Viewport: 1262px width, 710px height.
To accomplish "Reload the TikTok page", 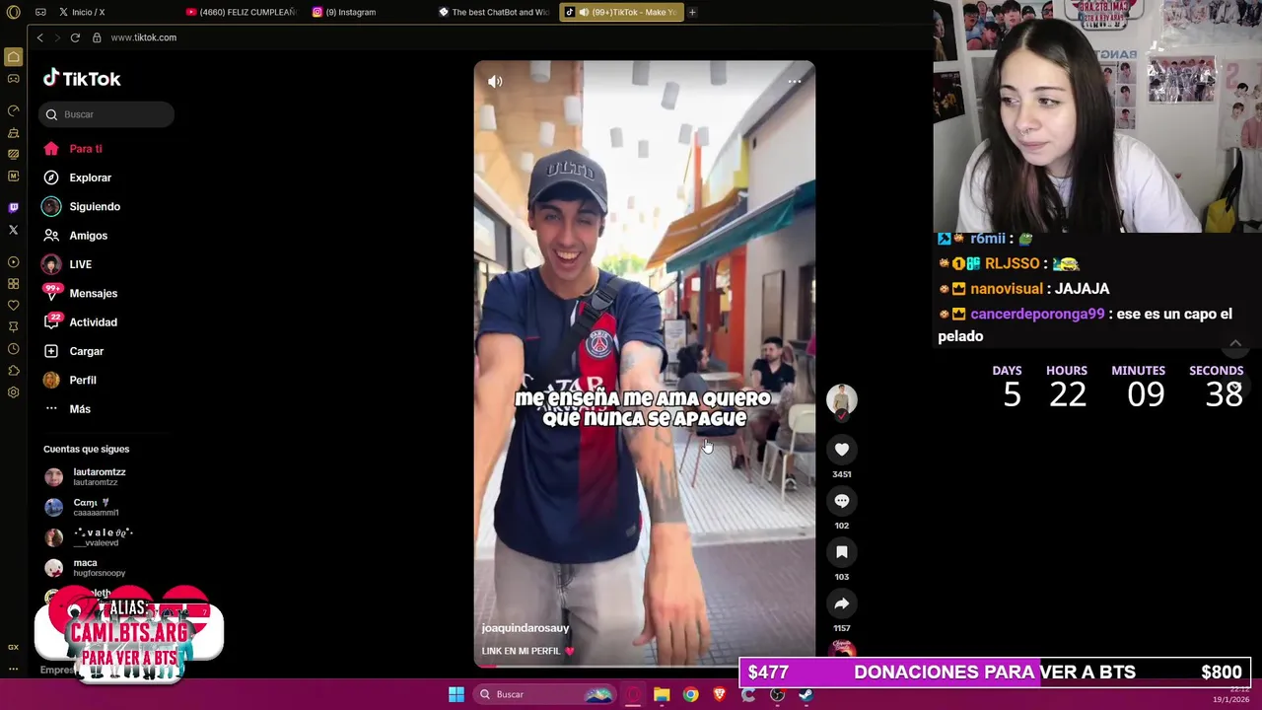I will click(75, 37).
